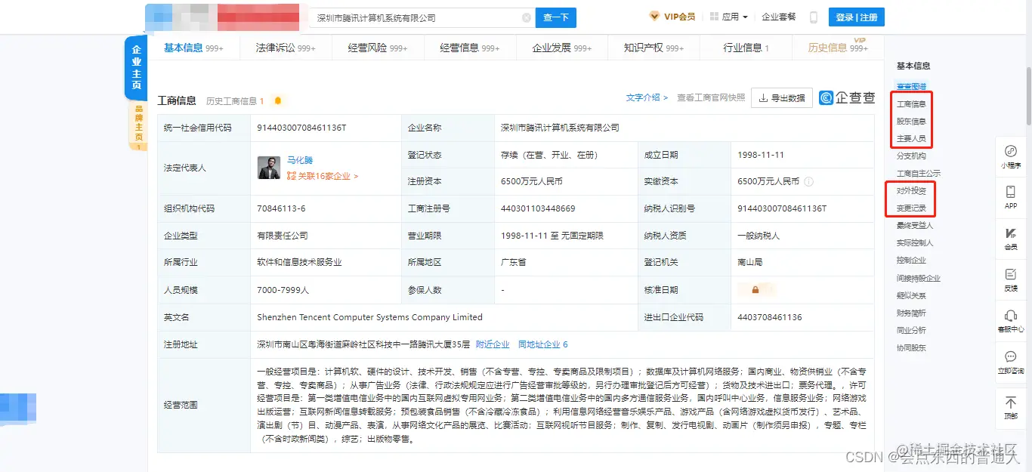Screen dimensions: 1032x472
Task: Select 成立日期 value 1998-11-11
Action: (x=761, y=155)
